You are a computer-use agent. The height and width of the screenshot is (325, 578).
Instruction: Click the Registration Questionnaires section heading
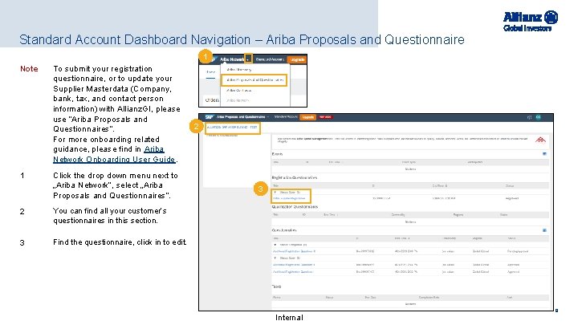coord(295,177)
